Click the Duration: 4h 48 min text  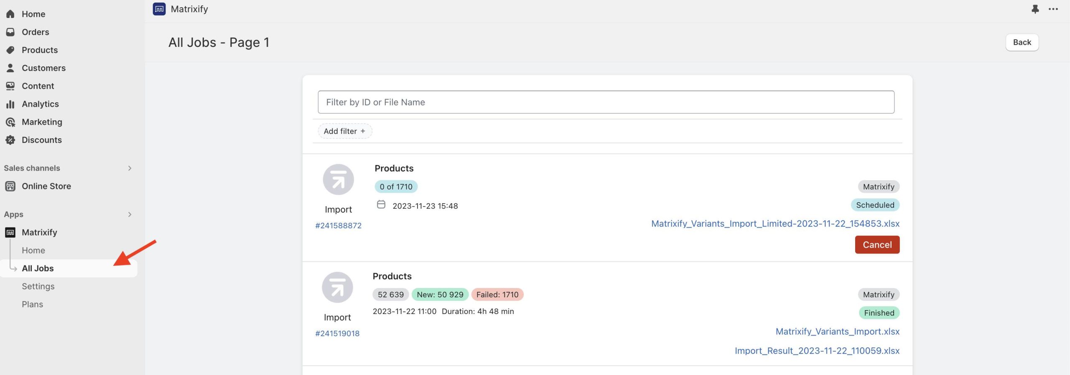tap(478, 311)
